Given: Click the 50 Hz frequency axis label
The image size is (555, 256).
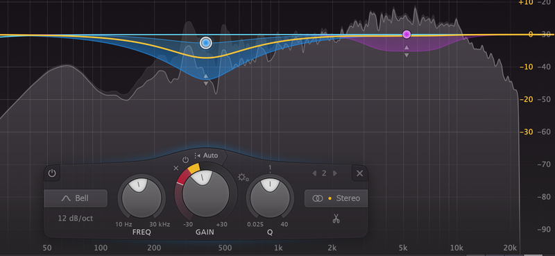Looking at the screenshot, I should tap(46, 248).
